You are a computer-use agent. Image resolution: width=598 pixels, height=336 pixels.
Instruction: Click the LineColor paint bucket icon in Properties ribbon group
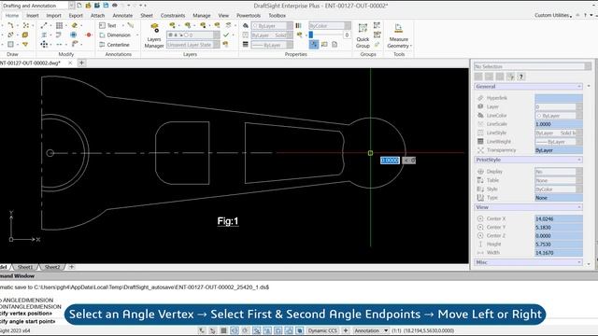pos(246,25)
